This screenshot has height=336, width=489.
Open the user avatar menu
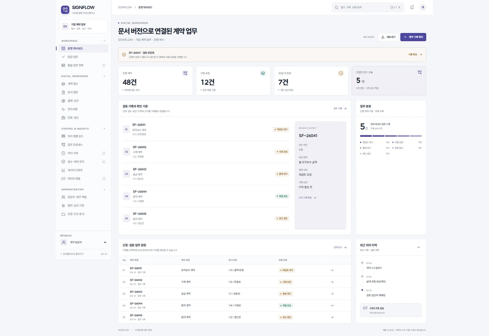423,7
